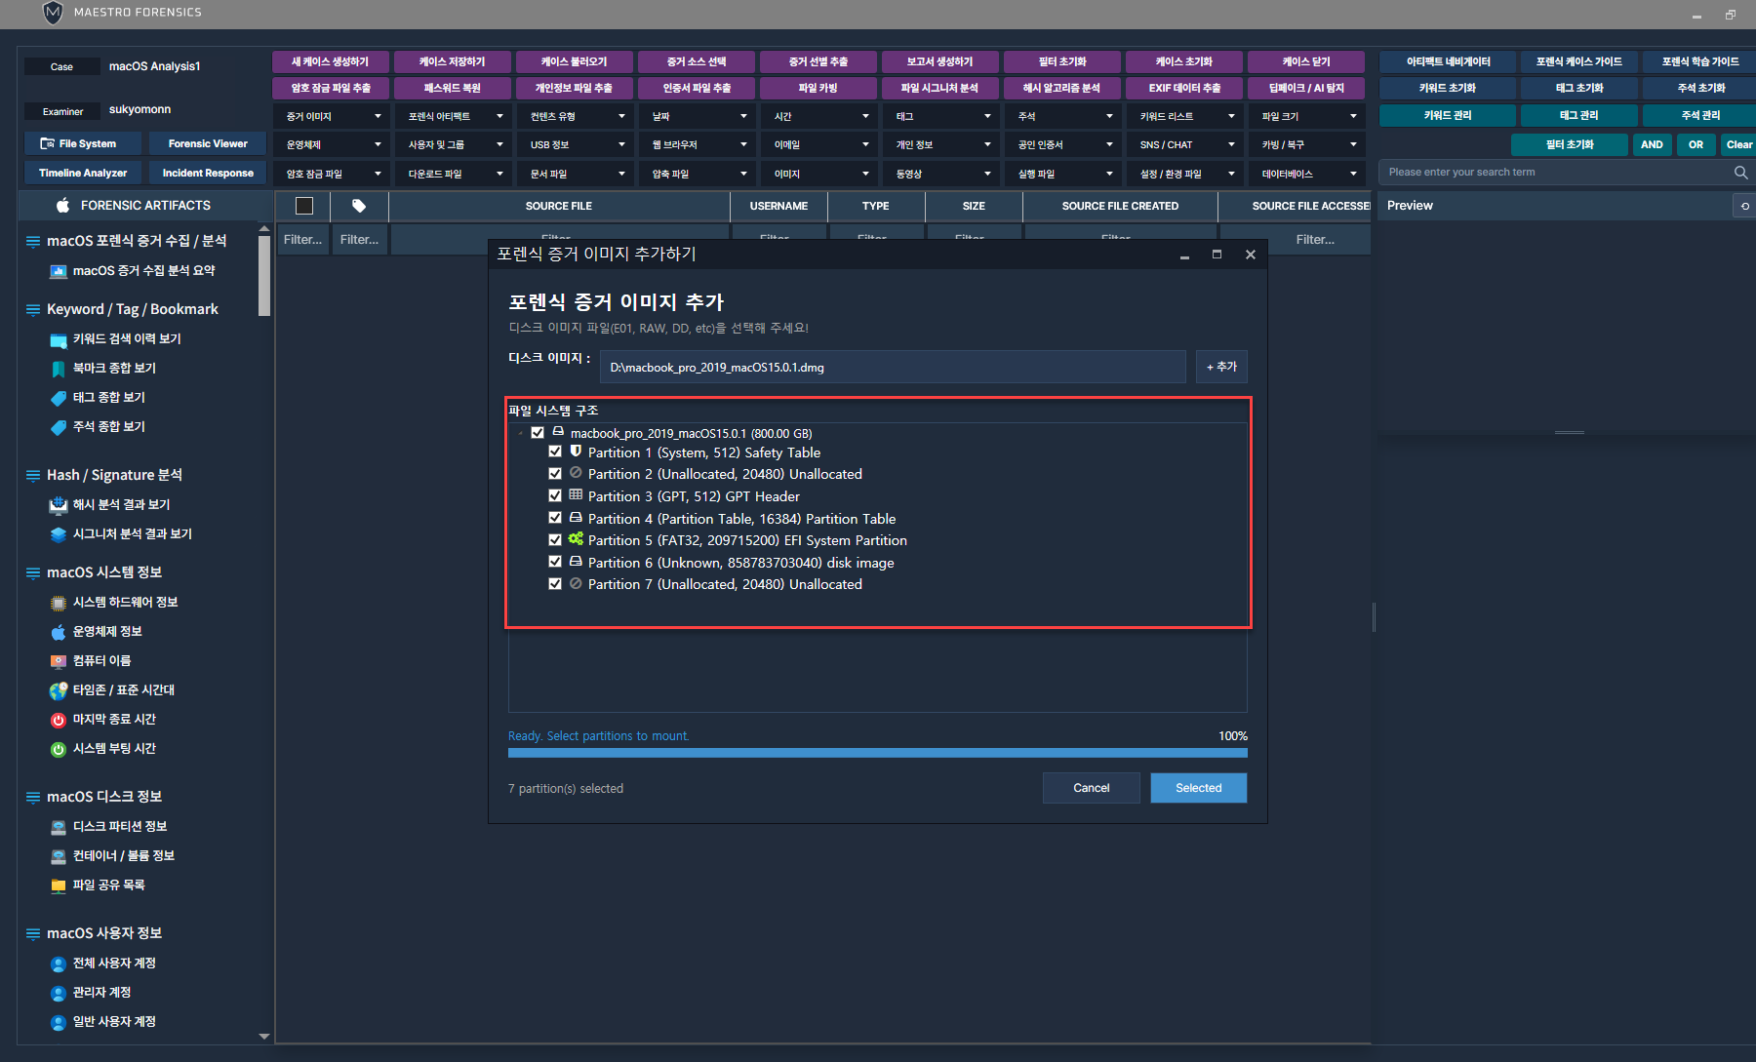The height and width of the screenshot is (1062, 1756).
Task: Click the mount progress bar
Action: (877, 753)
